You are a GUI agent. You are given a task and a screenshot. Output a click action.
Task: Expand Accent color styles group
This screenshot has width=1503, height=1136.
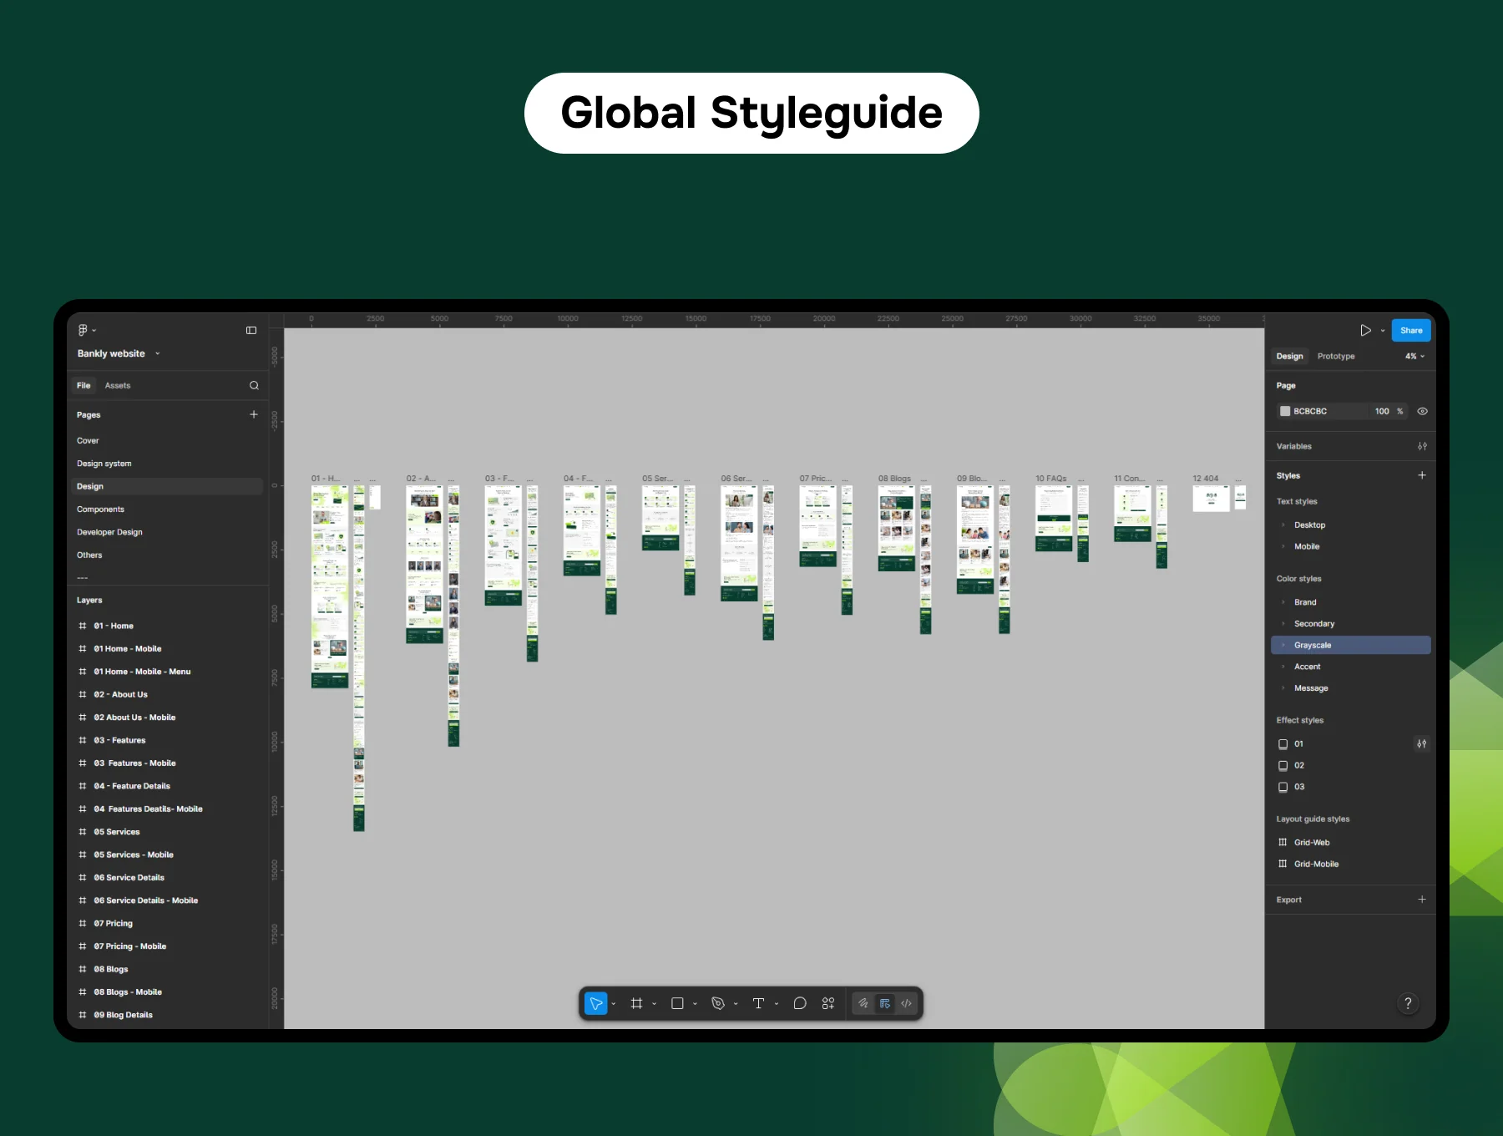1283,667
